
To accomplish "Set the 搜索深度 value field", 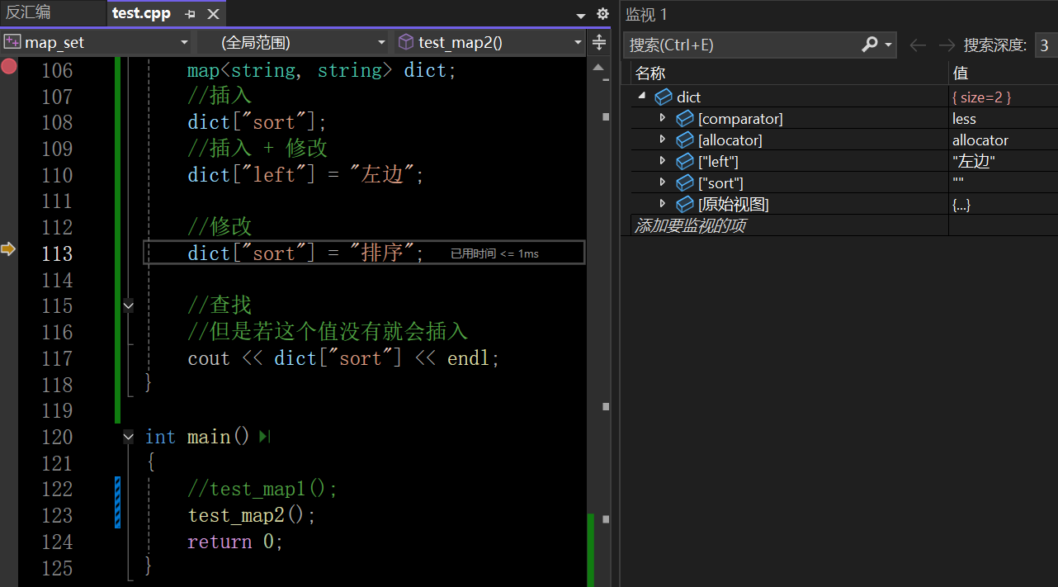I will pos(1046,45).
